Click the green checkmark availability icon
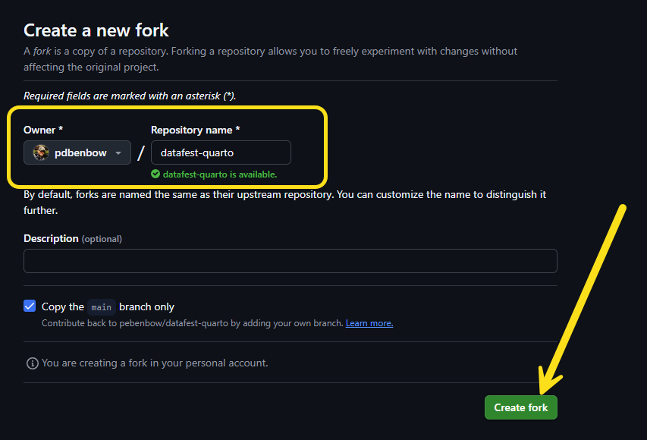647x440 pixels. pos(155,174)
